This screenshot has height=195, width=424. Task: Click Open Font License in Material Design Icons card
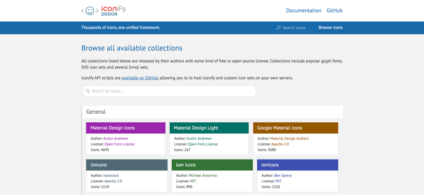click(x=119, y=144)
